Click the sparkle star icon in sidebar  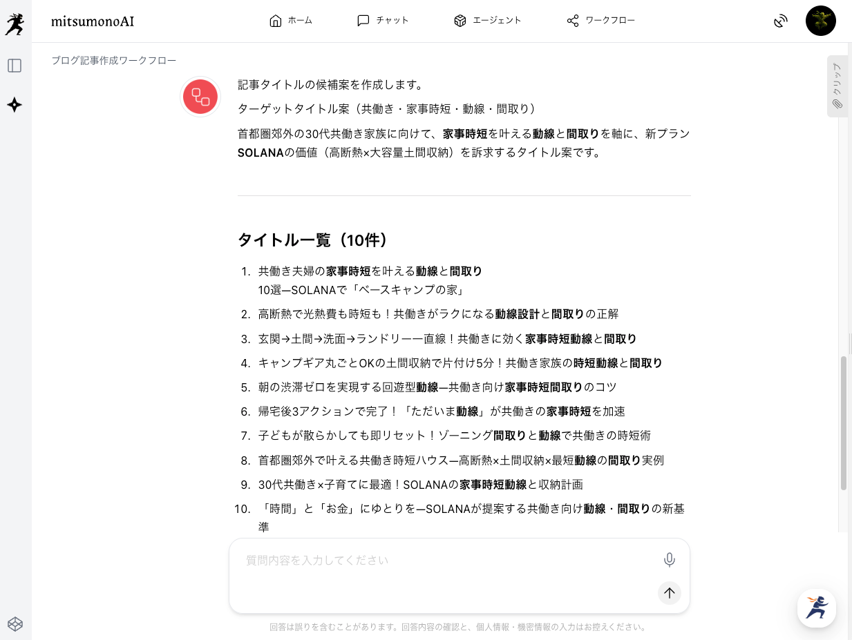(15, 105)
